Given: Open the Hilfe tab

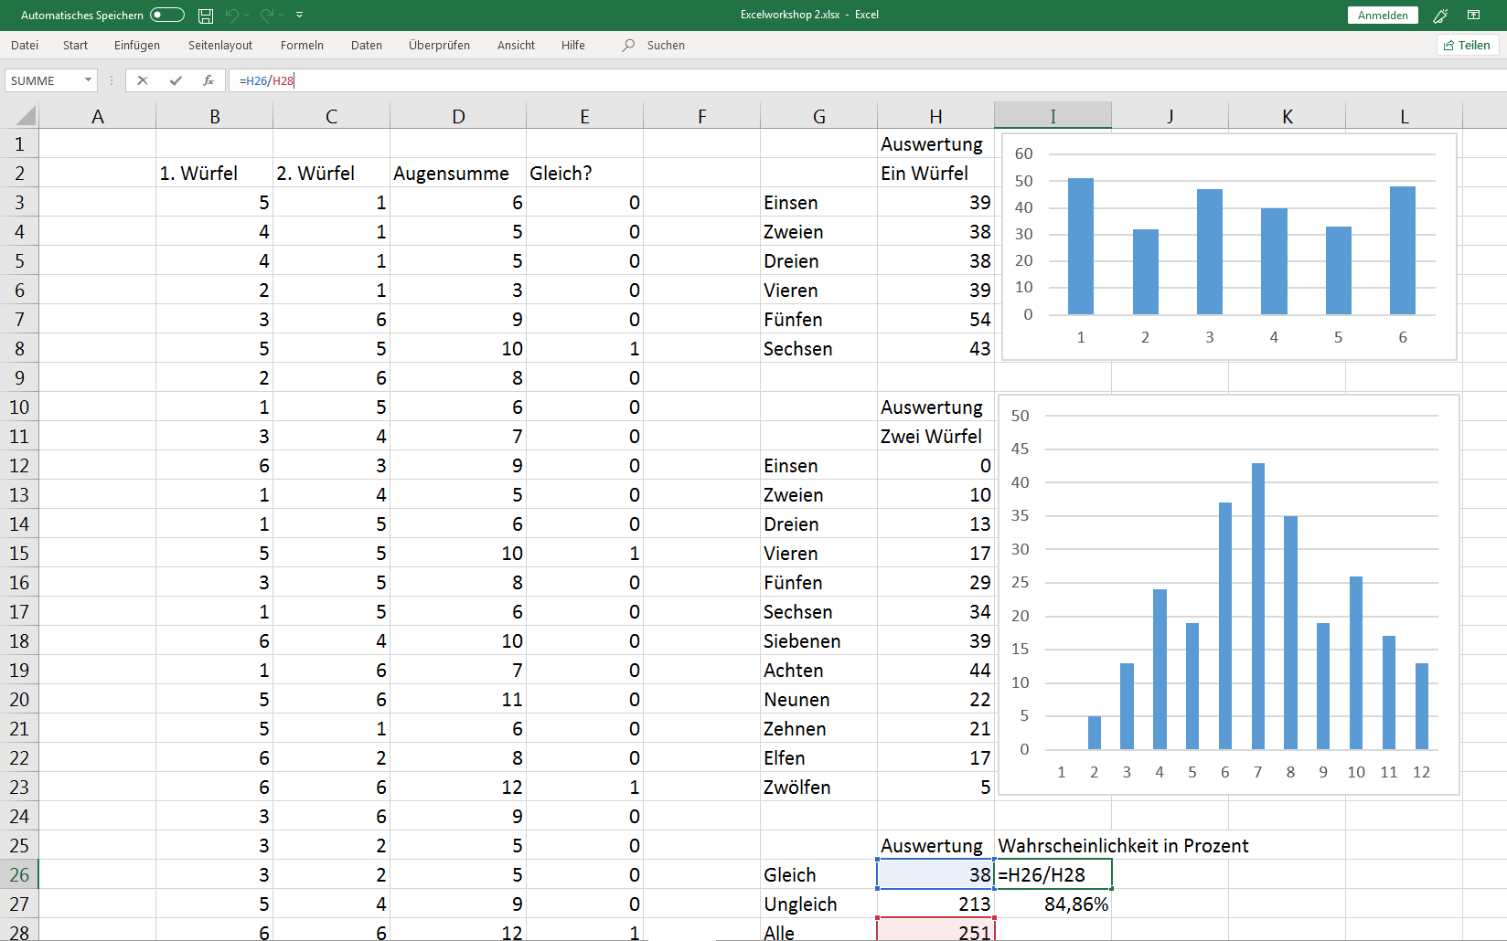Looking at the screenshot, I should click(573, 45).
